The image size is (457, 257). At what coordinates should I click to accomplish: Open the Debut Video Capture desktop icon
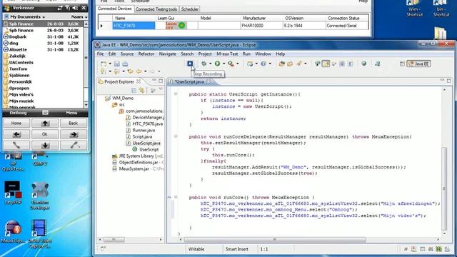[x=40, y=234]
